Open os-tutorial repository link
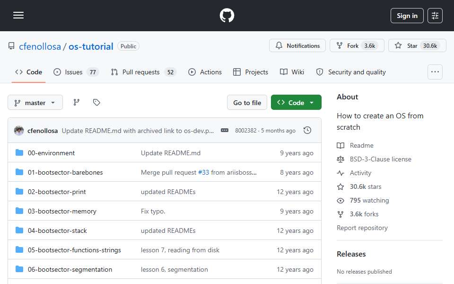 [x=91, y=46]
